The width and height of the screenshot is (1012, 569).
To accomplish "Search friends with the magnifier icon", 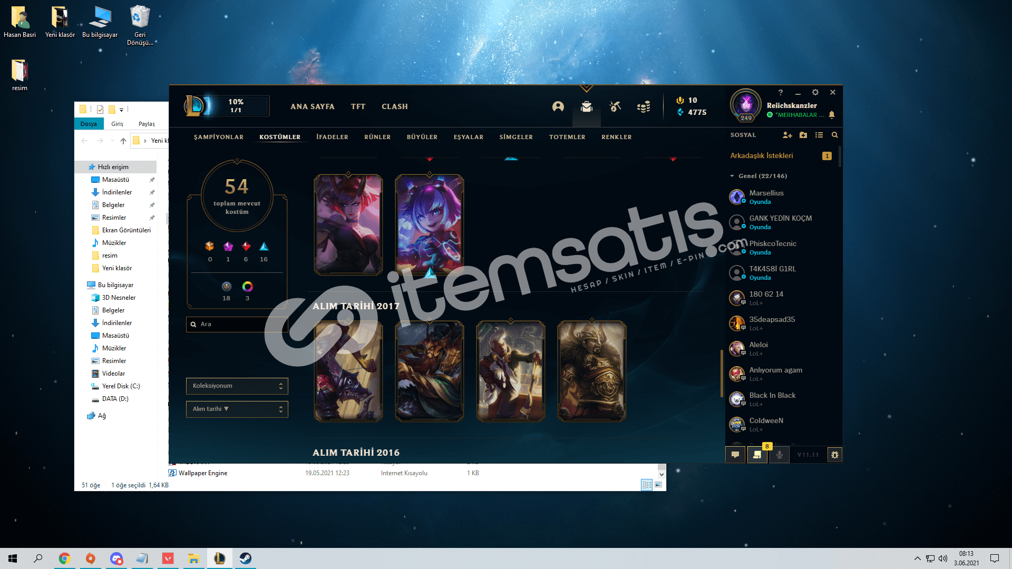I will tap(835, 135).
